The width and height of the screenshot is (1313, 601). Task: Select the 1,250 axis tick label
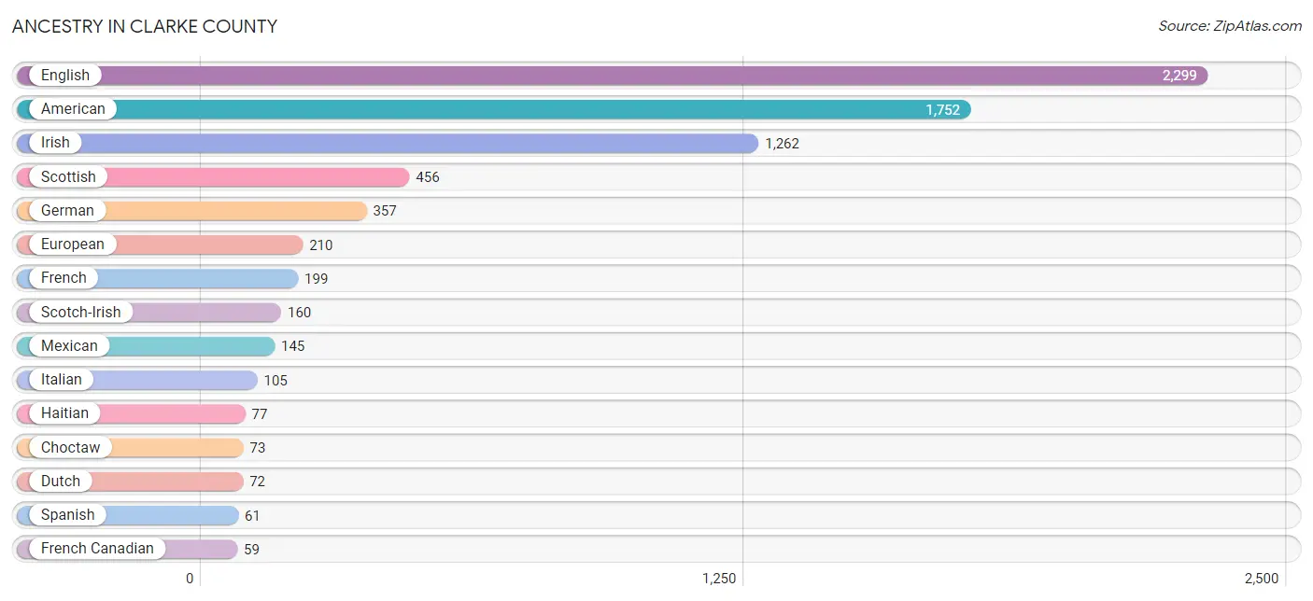(x=719, y=579)
